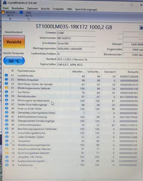Click yellow icon for Nicht korrigierbare Sektoren
Screen dimensions: 143x181
click(7, 153)
